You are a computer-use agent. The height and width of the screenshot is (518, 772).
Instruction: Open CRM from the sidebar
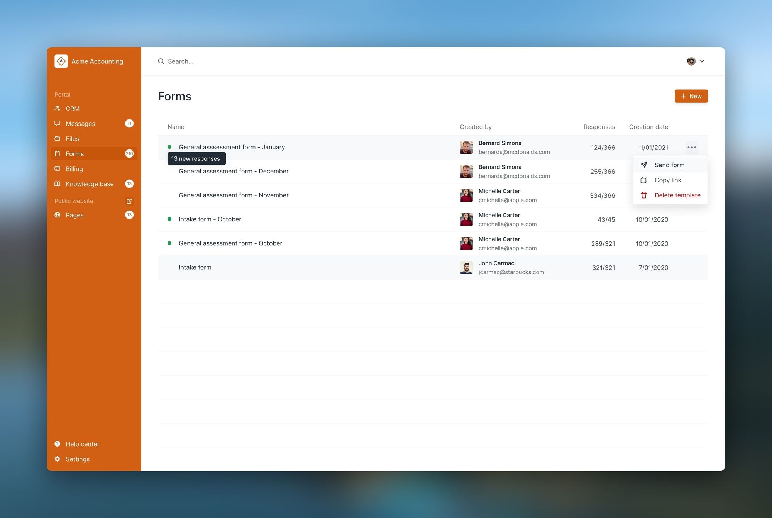(73, 109)
